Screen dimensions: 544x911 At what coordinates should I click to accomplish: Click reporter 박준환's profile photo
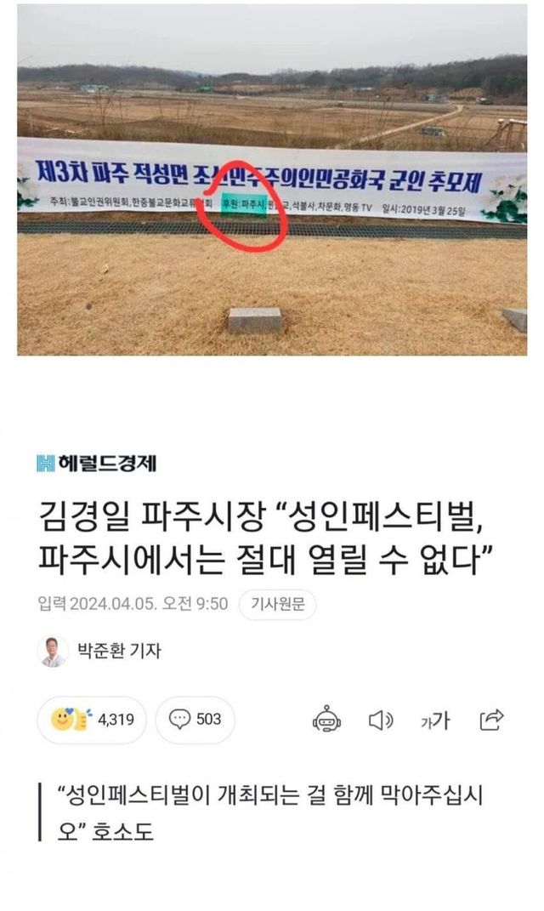(54, 652)
